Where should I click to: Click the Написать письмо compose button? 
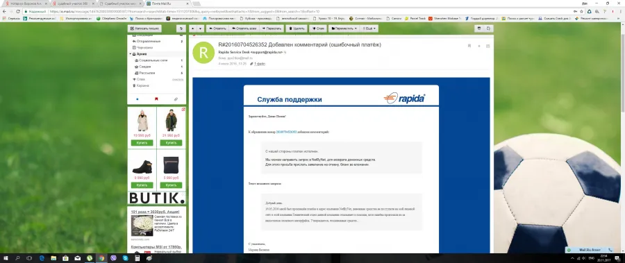[x=144, y=28]
